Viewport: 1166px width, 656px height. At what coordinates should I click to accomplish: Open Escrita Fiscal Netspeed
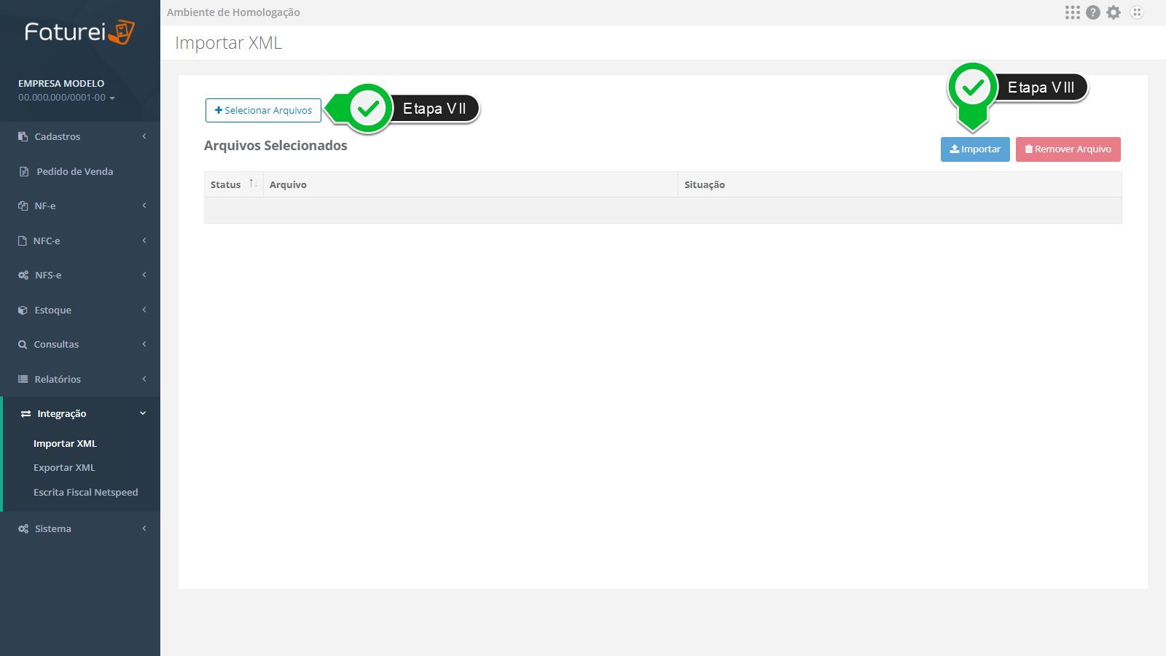click(x=85, y=493)
